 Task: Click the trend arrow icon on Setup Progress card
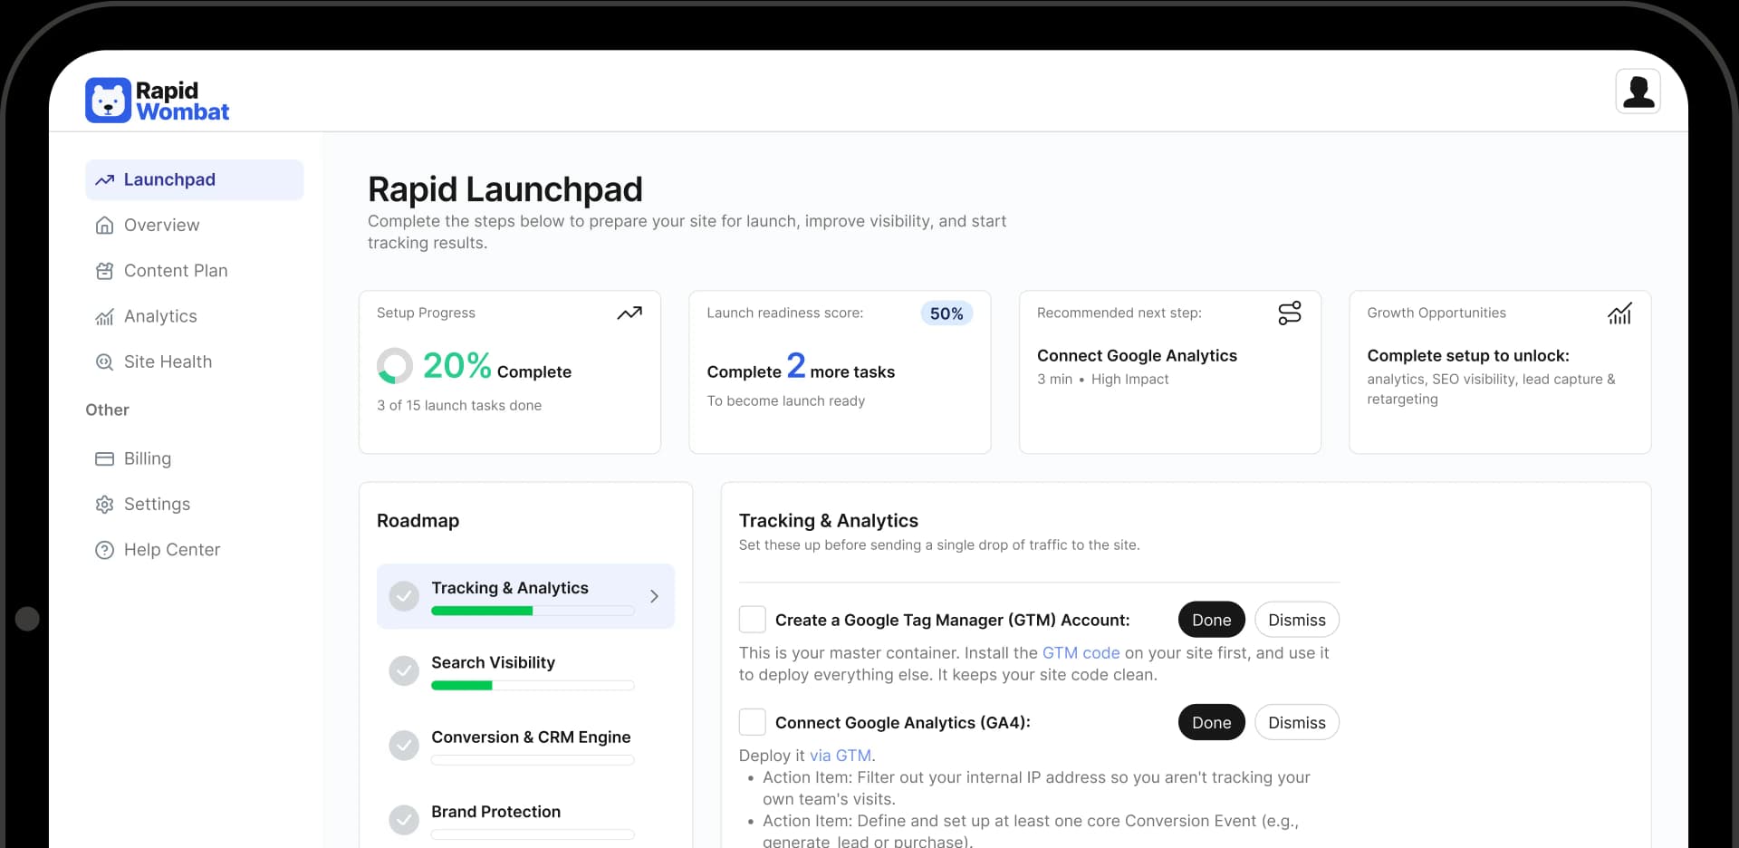(x=629, y=313)
